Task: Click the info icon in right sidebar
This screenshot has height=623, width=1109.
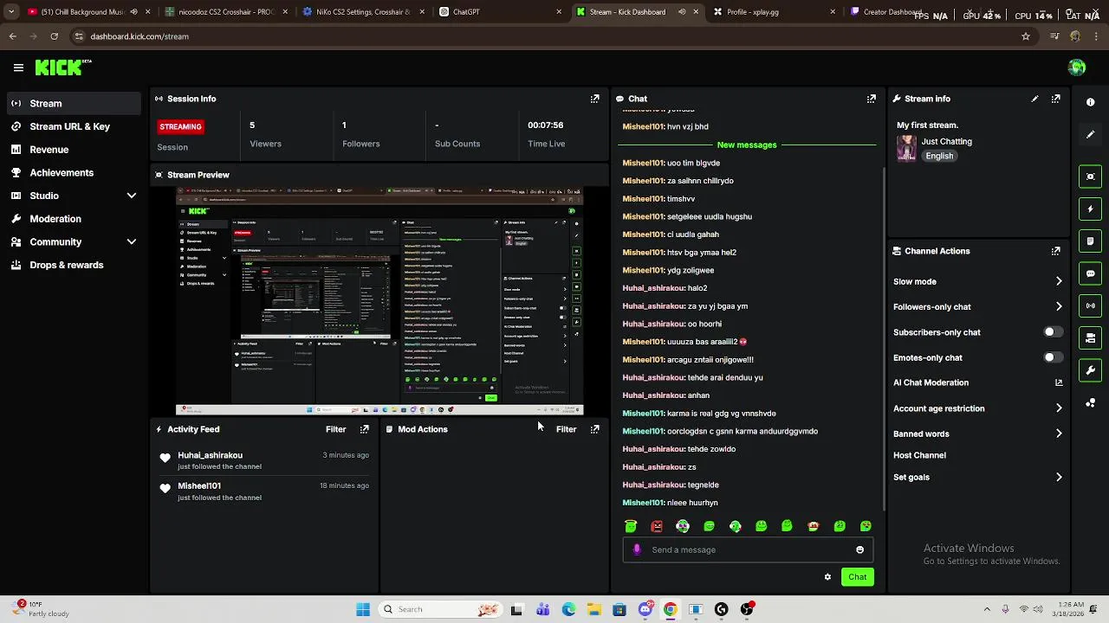Action: point(1090,102)
